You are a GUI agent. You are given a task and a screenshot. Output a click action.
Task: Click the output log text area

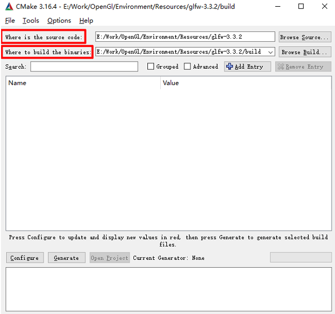coord(169,289)
